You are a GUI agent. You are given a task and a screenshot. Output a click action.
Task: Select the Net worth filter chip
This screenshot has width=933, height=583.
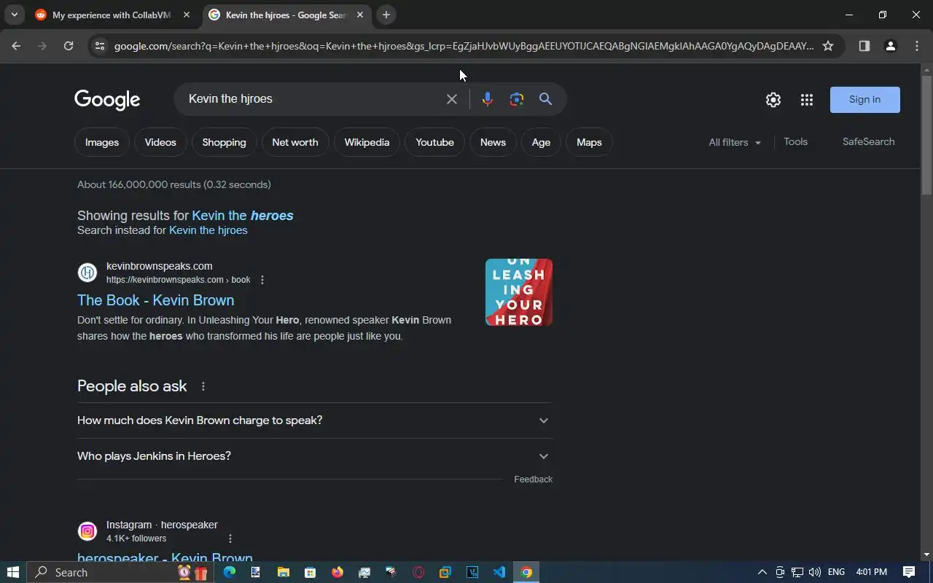click(295, 142)
